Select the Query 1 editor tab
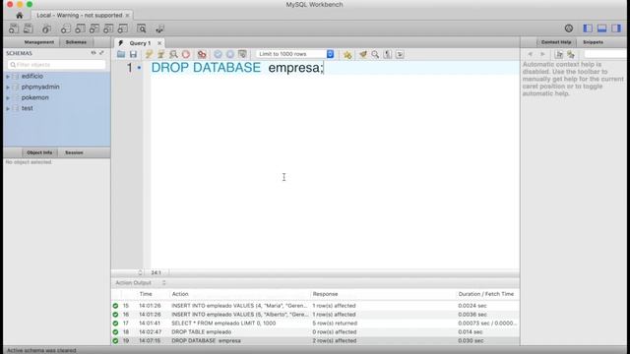Image resolution: width=630 pixels, height=354 pixels. tap(139, 43)
